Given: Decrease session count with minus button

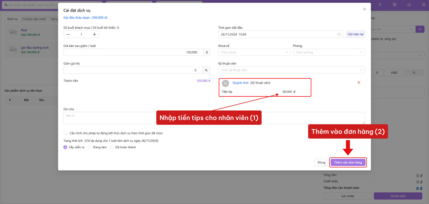Looking at the screenshot, I should pyautogui.click(x=68, y=34).
